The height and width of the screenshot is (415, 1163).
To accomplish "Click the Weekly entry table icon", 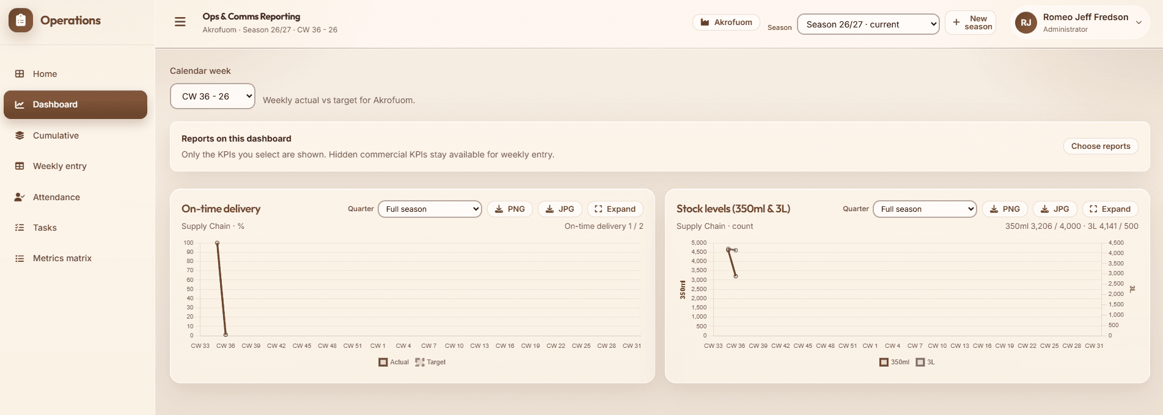I will [20, 166].
